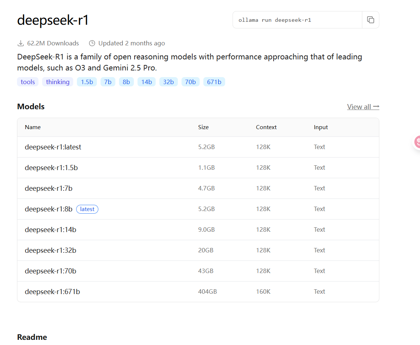Click the 404GB size cell

point(207,291)
